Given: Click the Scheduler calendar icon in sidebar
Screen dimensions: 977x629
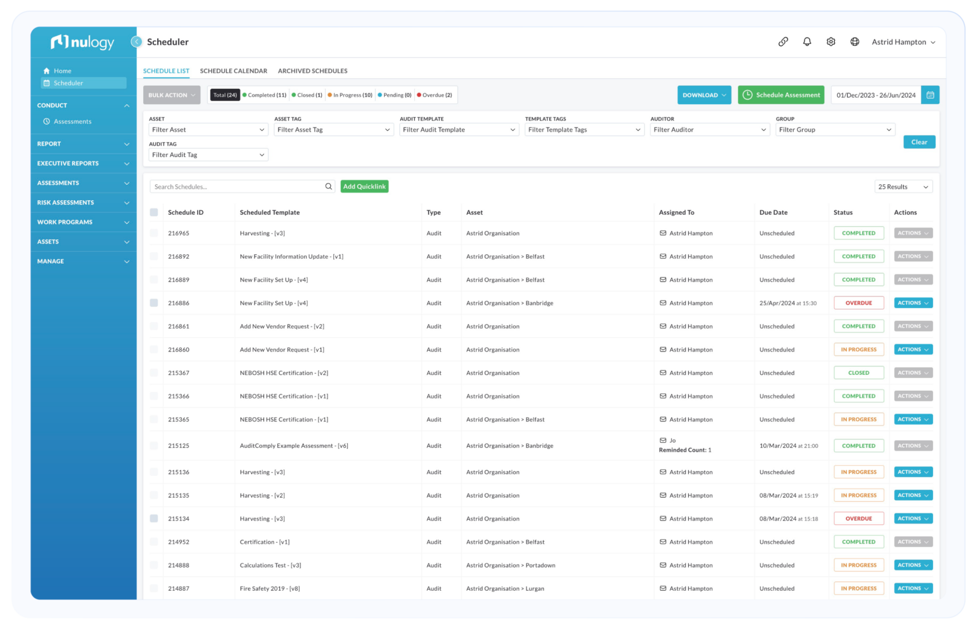Looking at the screenshot, I should (46, 83).
